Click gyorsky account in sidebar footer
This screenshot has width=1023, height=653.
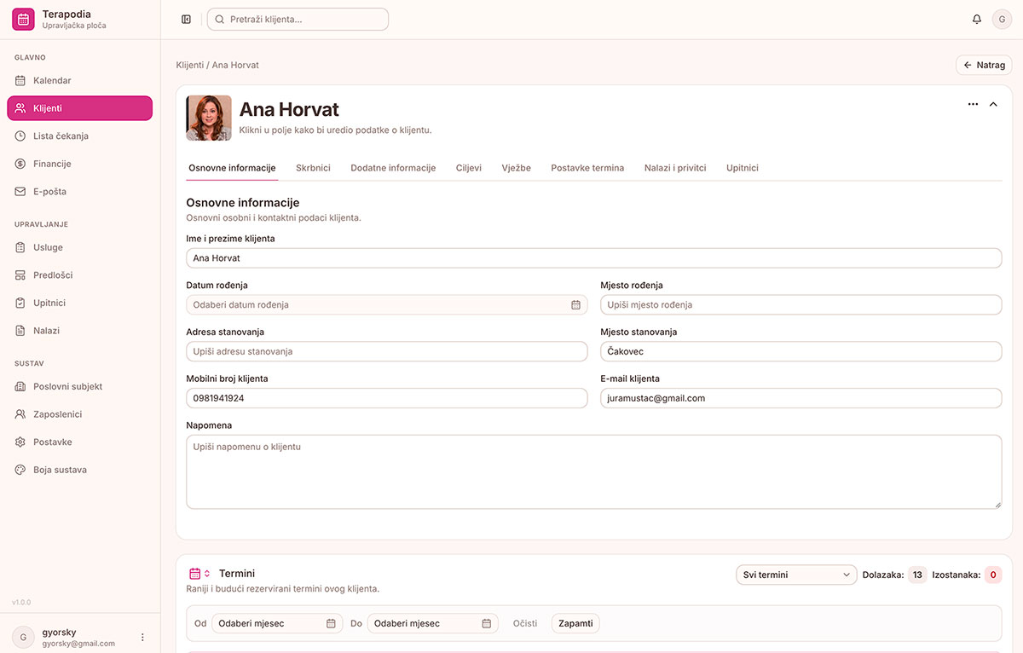click(x=80, y=637)
